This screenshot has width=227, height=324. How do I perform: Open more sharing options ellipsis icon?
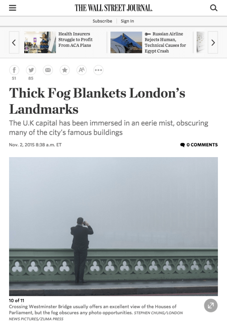pyautogui.click(x=98, y=70)
